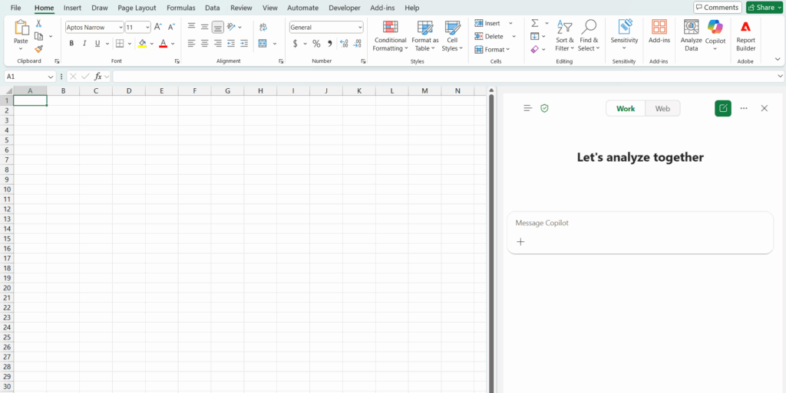Click the Paste clipboard icon
Image resolution: width=786 pixels, height=393 pixels.
[x=21, y=28]
